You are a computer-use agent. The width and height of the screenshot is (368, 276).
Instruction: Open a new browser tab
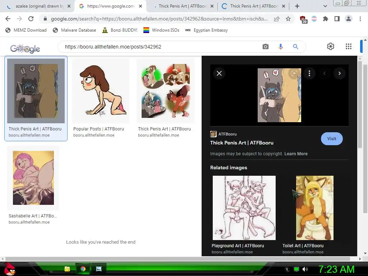(297, 6)
